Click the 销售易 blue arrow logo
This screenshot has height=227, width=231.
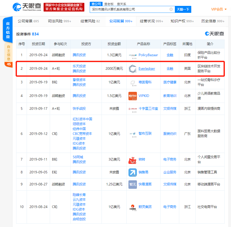133,172
